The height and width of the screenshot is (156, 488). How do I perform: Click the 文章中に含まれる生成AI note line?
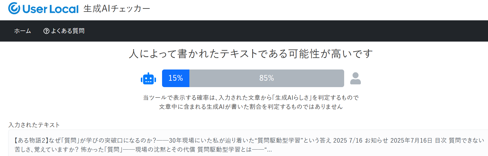click(x=251, y=107)
